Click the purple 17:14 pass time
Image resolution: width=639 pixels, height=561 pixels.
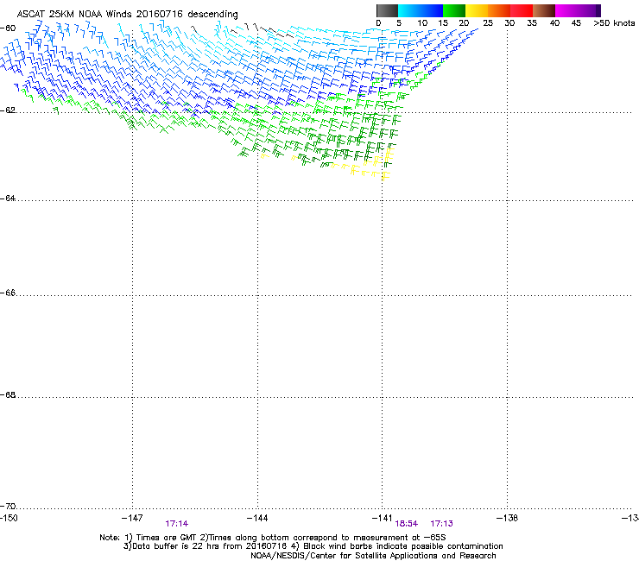176,524
